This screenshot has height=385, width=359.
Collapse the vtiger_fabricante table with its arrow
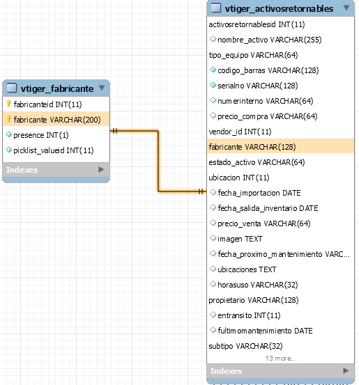(x=102, y=88)
